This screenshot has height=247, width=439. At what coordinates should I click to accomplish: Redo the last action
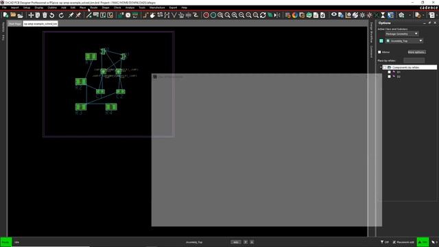tap(61, 15)
